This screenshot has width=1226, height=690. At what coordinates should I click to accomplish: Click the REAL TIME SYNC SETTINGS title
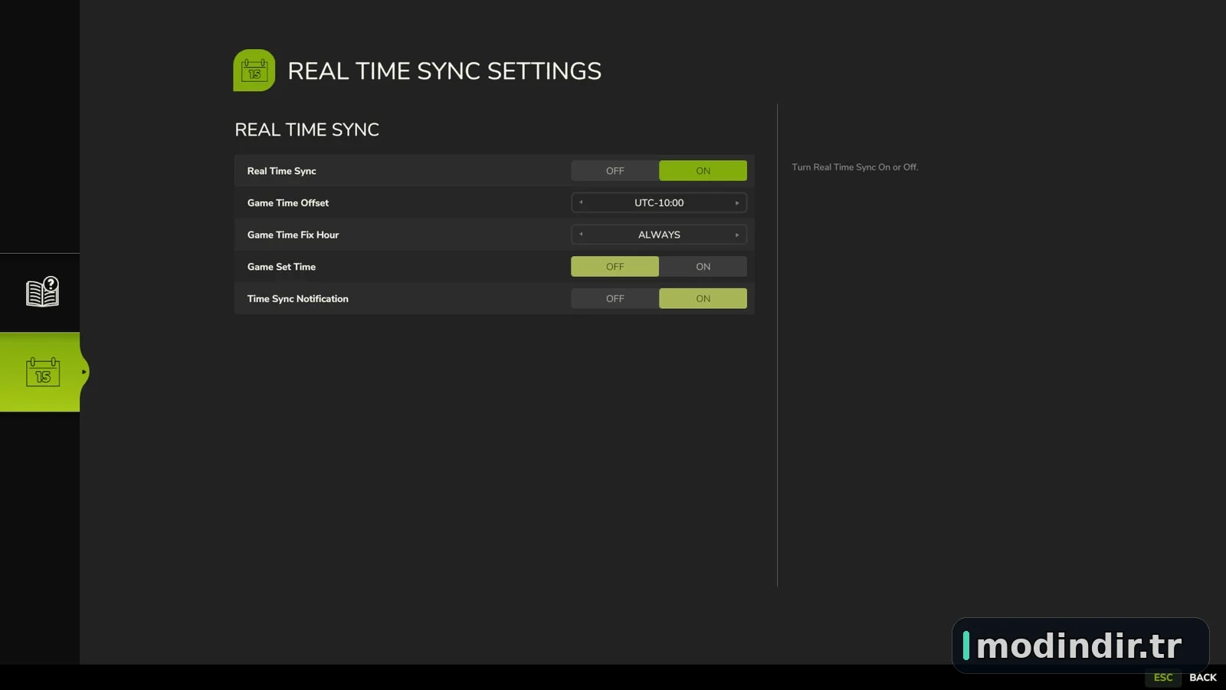pos(444,71)
